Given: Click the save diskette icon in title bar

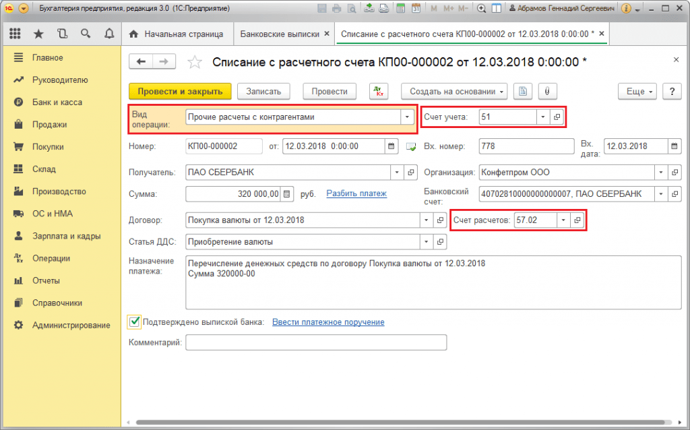Looking at the screenshot, I should (321, 8).
